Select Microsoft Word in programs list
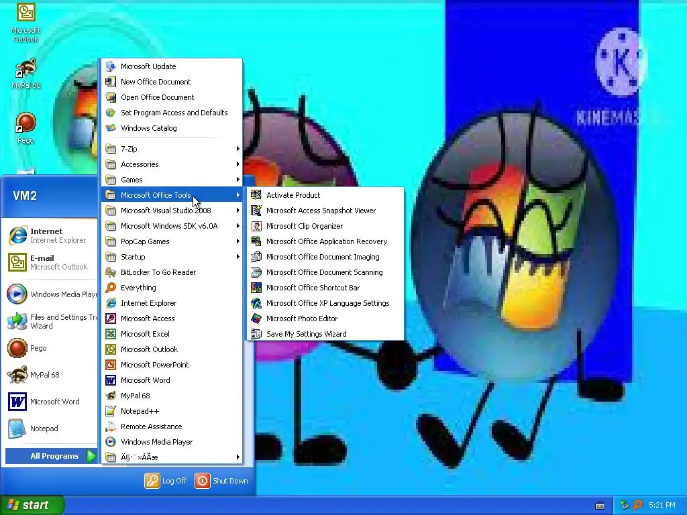Image resolution: width=687 pixels, height=515 pixels. pyautogui.click(x=172, y=380)
